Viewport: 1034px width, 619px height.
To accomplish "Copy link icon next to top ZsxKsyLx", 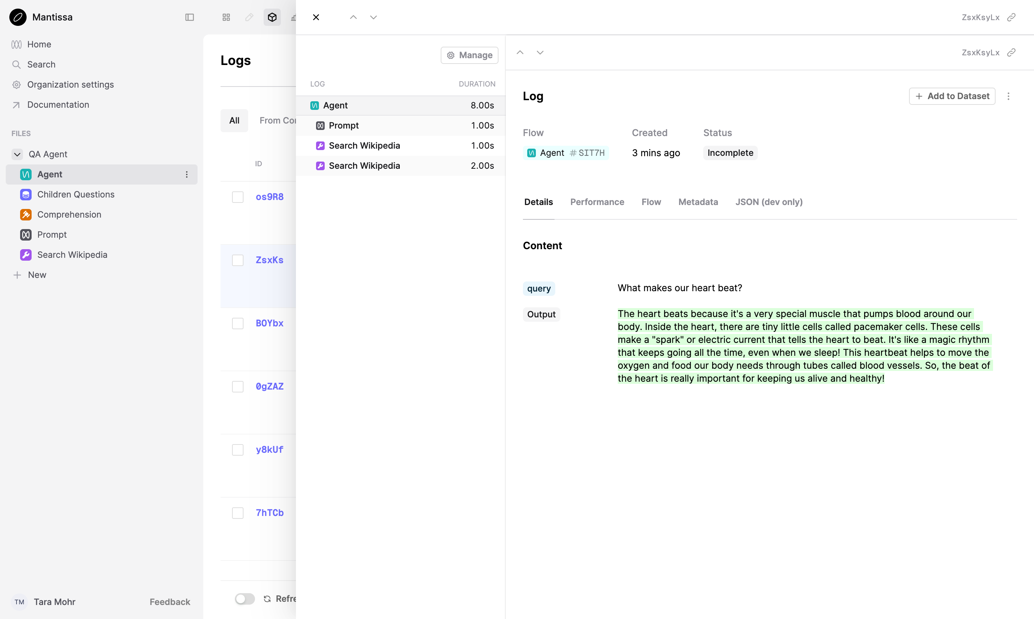I will tap(1011, 17).
